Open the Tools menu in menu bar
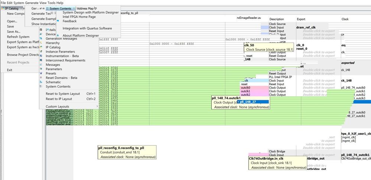Image resolution: width=371 pixels, height=180 pixels. tap(51, 3)
